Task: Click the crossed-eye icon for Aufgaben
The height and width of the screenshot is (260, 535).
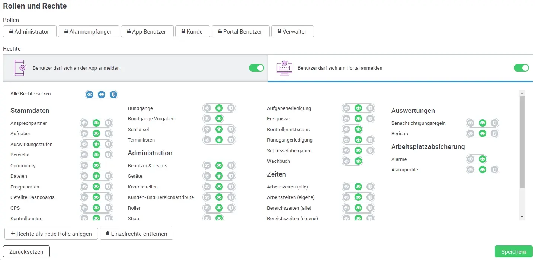Action: coord(84,133)
